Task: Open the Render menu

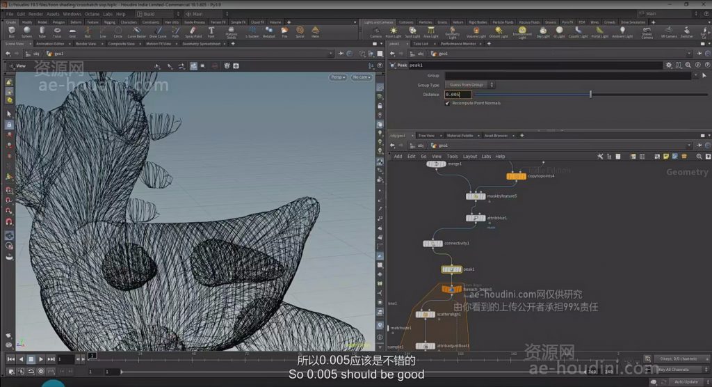Action: [x=35, y=14]
